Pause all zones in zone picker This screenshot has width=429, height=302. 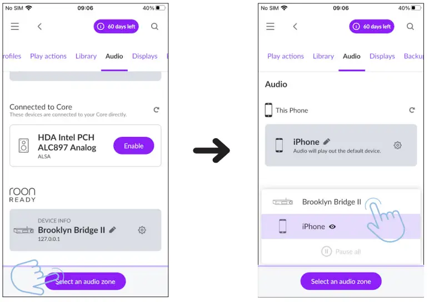click(x=341, y=251)
